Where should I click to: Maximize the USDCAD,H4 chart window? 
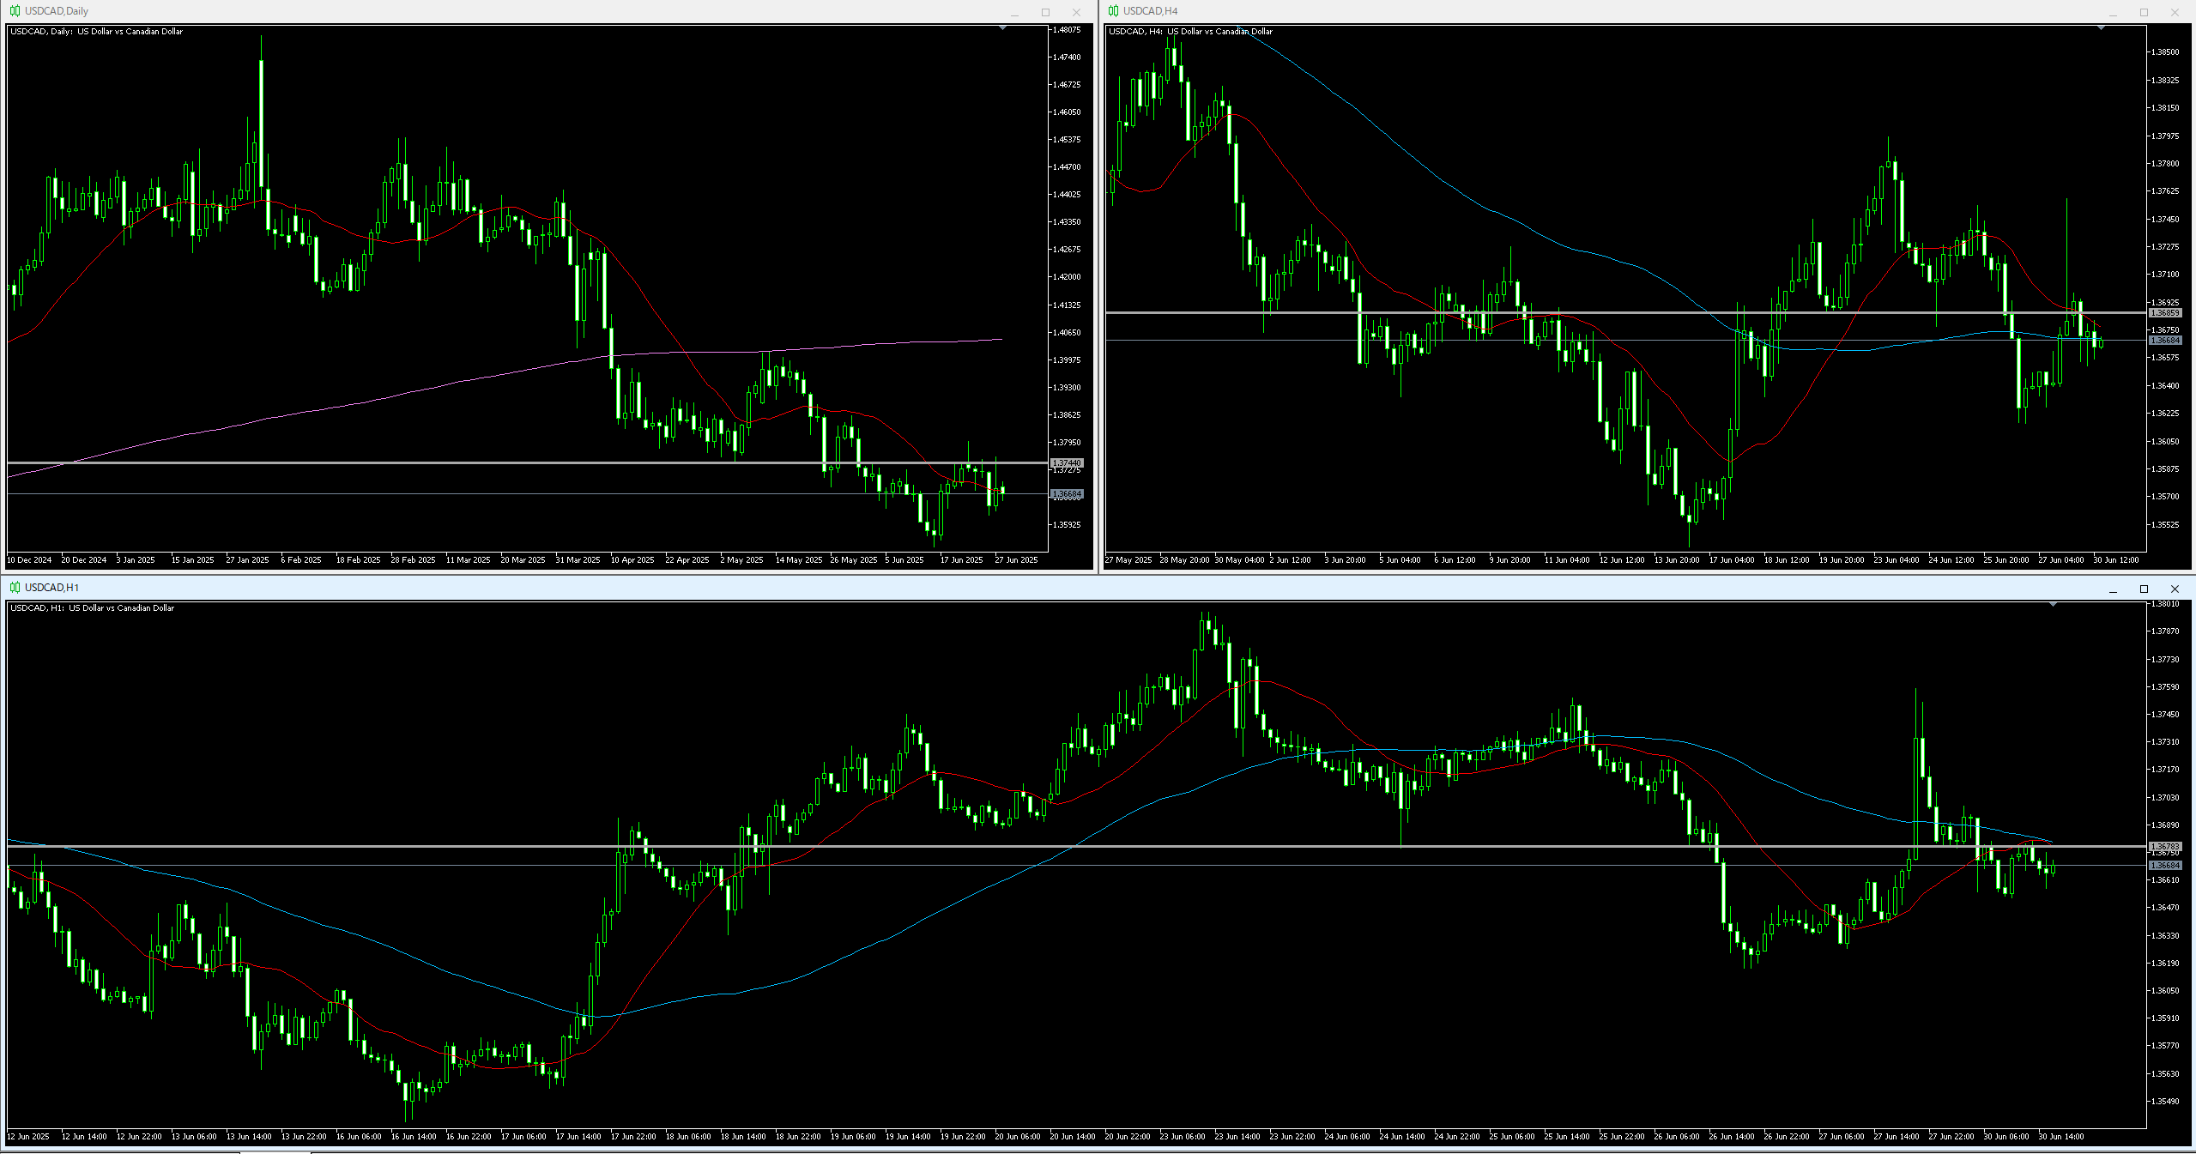2144,12
